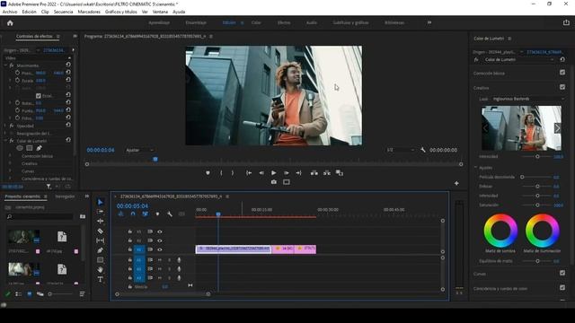Create ellipse mask for Lumetri effect
The height and width of the screenshot is (323, 575).
tap(20, 148)
